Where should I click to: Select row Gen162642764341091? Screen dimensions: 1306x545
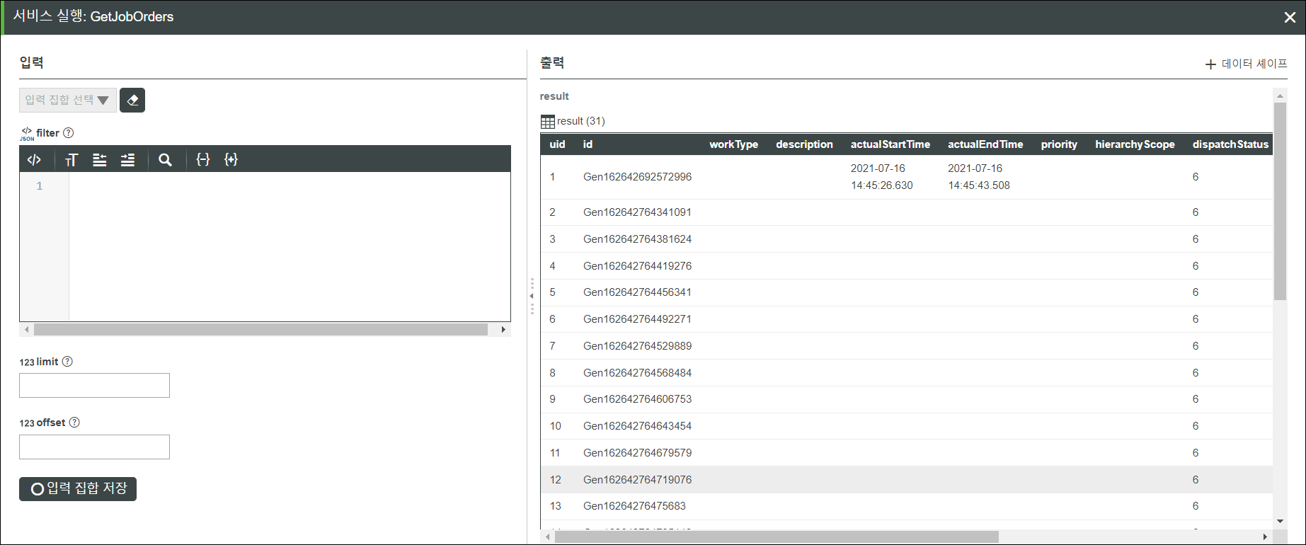pyautogui.click(x=907, y=212)
